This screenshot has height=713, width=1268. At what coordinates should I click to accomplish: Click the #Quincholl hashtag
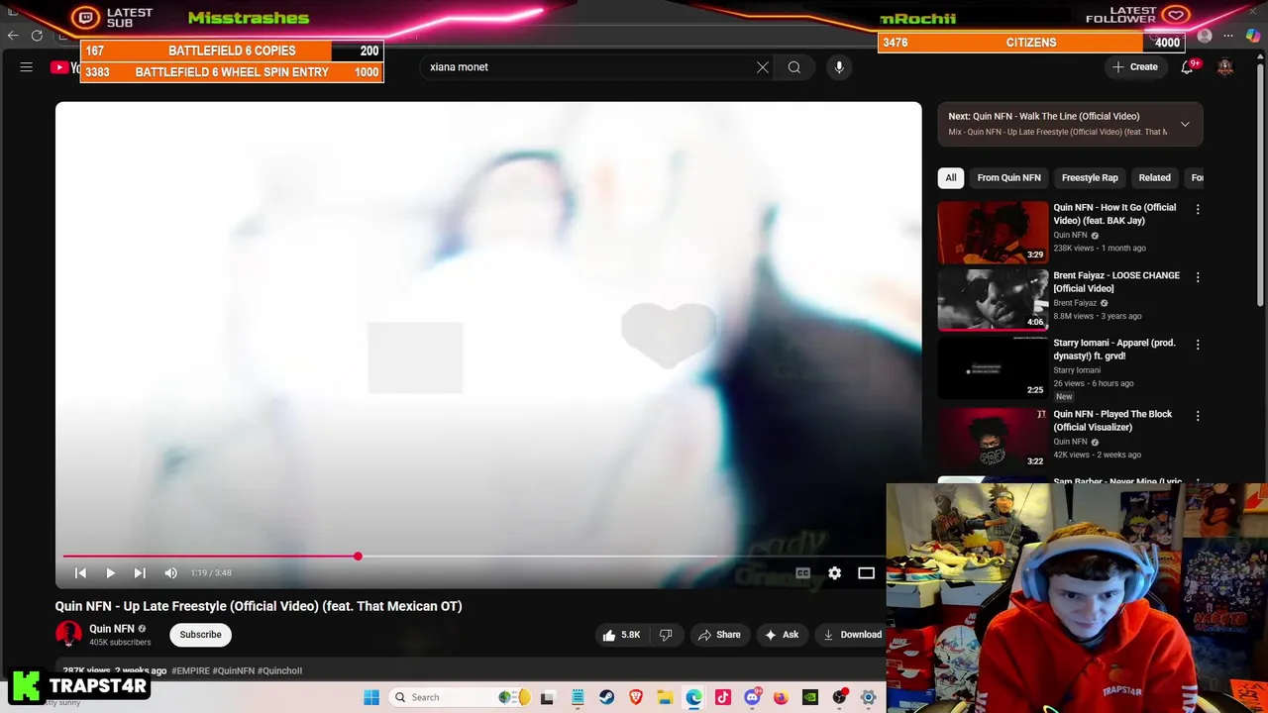[279, 670]
